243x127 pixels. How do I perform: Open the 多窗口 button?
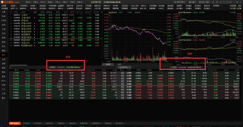click(192, 2)
